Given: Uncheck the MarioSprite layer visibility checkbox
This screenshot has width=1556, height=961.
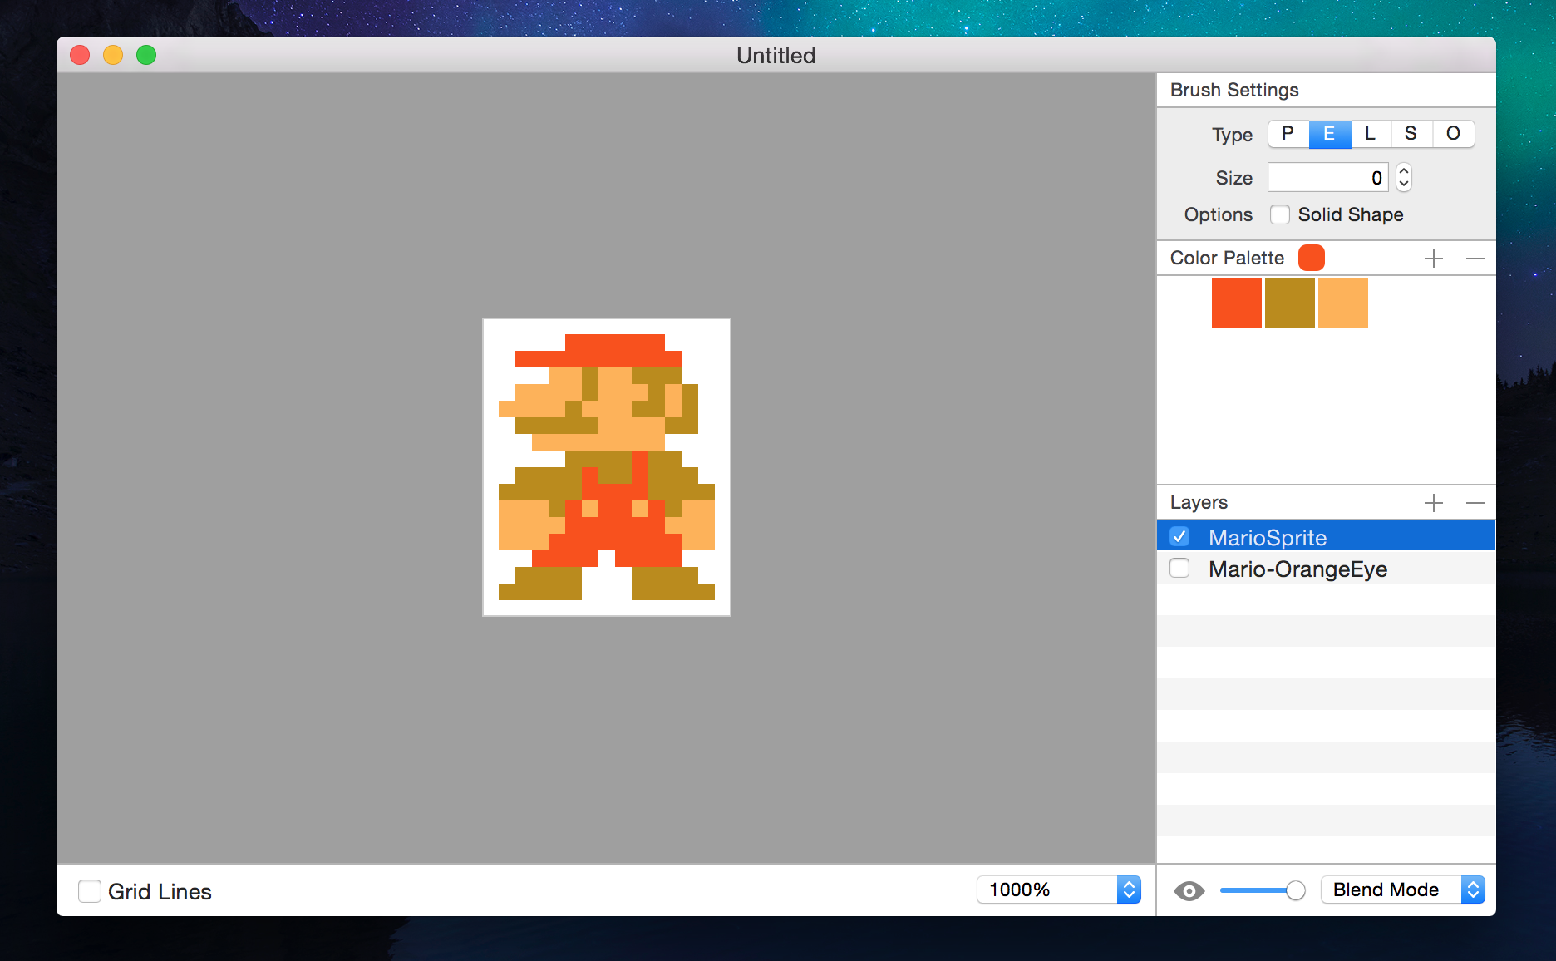Looking at the screenshot, I should [1179, 536].
